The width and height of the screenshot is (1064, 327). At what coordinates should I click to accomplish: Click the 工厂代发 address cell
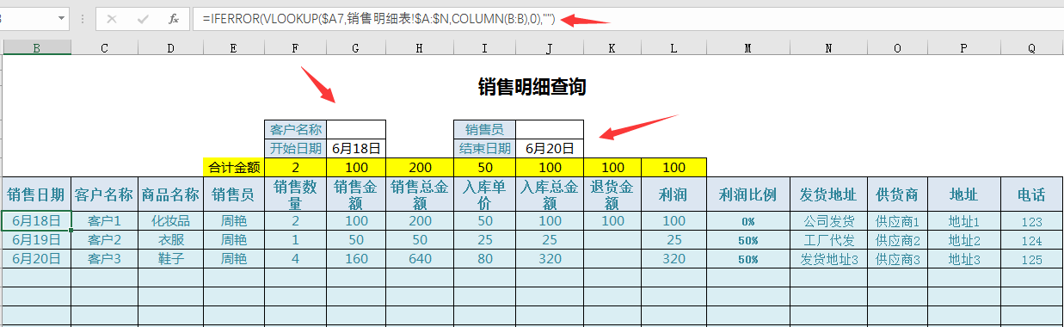[828, 239]
